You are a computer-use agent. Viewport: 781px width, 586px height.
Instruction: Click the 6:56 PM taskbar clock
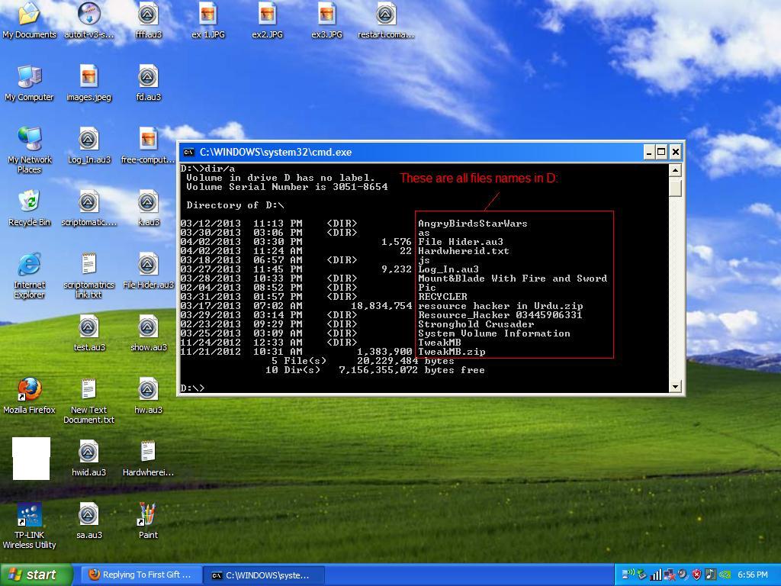[753, 575]
